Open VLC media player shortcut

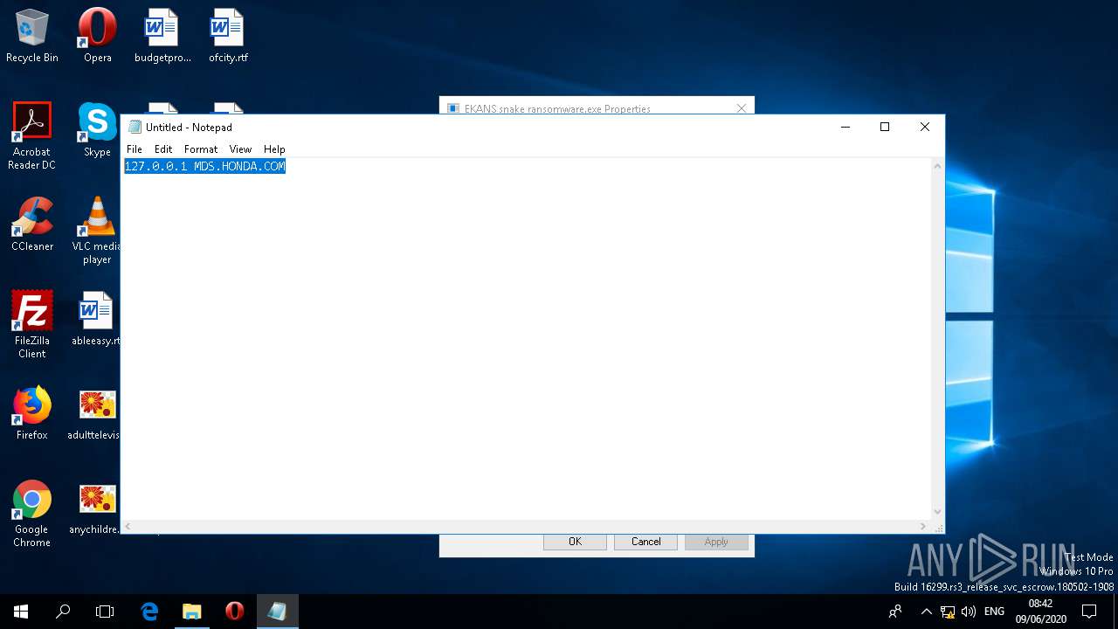98,230
